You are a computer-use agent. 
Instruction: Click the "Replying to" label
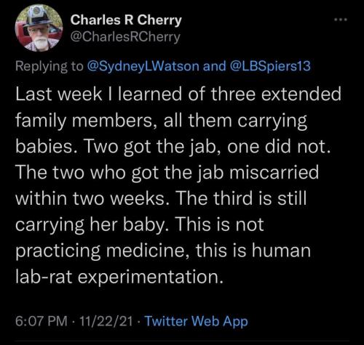(50, 66)
